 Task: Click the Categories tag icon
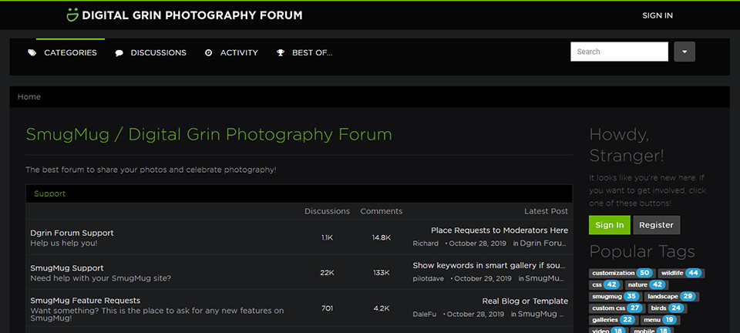[32, 53]
